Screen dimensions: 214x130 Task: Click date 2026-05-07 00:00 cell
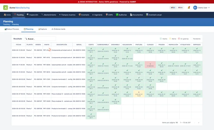18,94
